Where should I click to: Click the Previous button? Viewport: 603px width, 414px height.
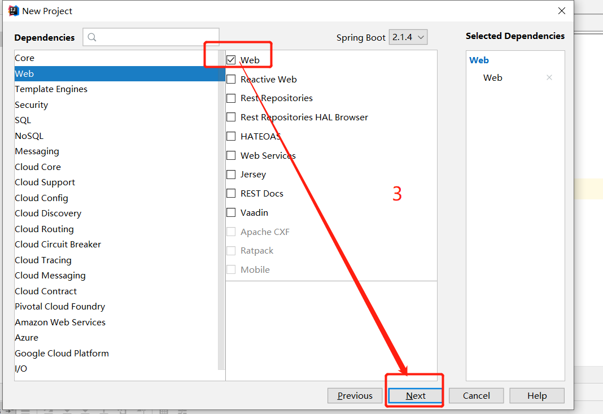point(355,395)
